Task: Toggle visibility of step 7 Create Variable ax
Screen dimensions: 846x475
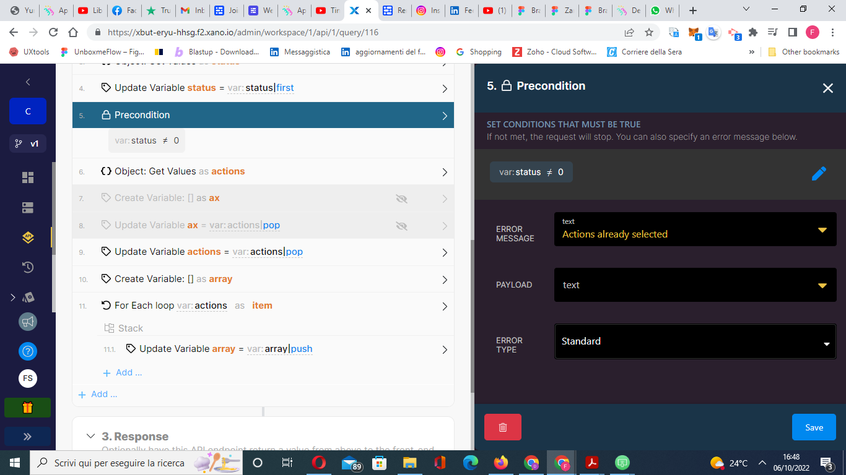Action: pos(401,199)
